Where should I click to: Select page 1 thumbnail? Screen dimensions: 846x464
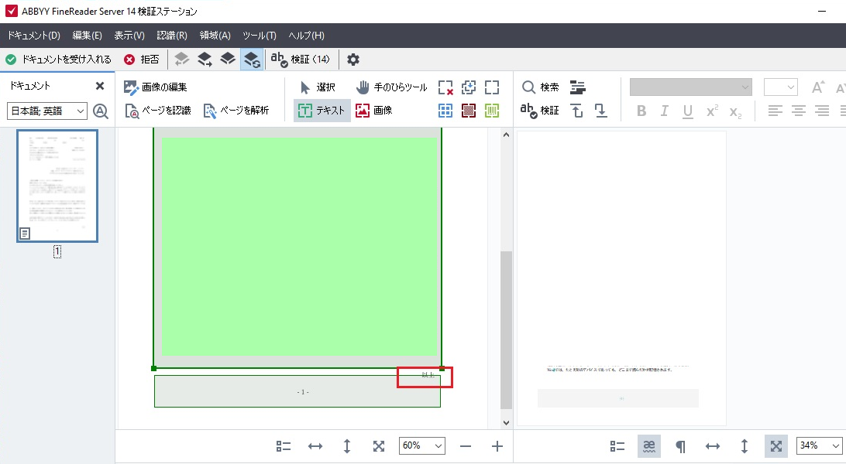[x=57, y=186]
